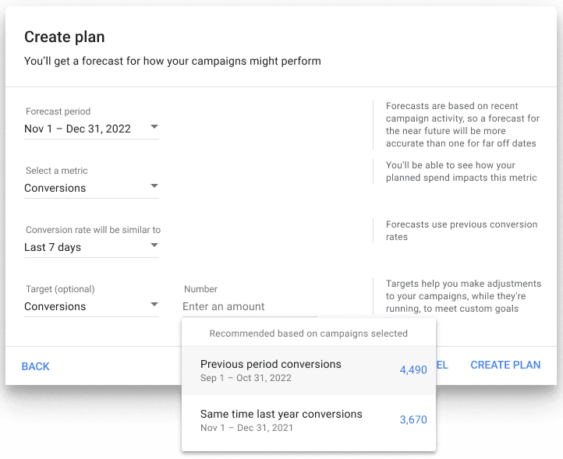Viewport: 563px width, 459px height.
Task: Click the Sep 1 – Oct 31, 2022 date subtitle
Action: click(246, 378)
